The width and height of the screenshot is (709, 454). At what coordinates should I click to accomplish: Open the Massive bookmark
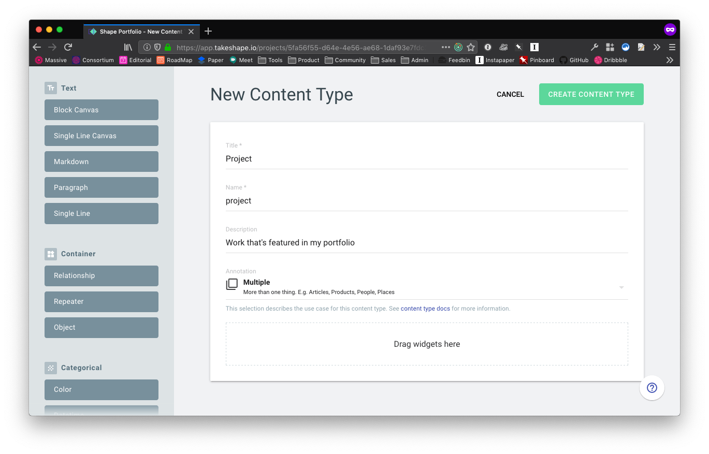point(51,60)
